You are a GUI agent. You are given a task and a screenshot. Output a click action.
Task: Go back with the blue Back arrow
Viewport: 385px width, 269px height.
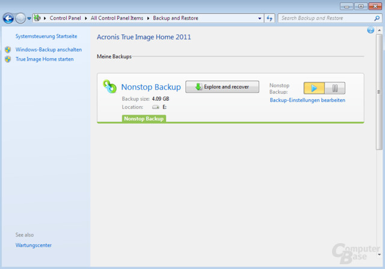click(x=8, y=18)
